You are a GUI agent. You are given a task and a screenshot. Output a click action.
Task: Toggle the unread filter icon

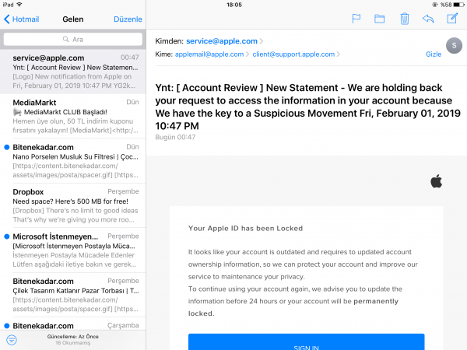pos(11,339)
